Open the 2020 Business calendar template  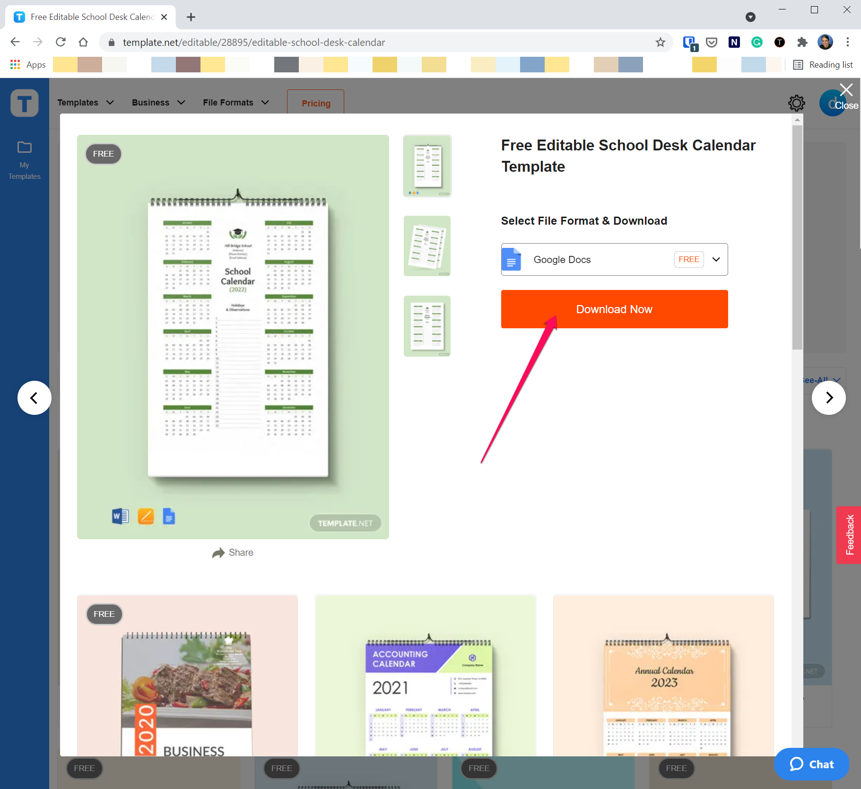pos(187,675)
